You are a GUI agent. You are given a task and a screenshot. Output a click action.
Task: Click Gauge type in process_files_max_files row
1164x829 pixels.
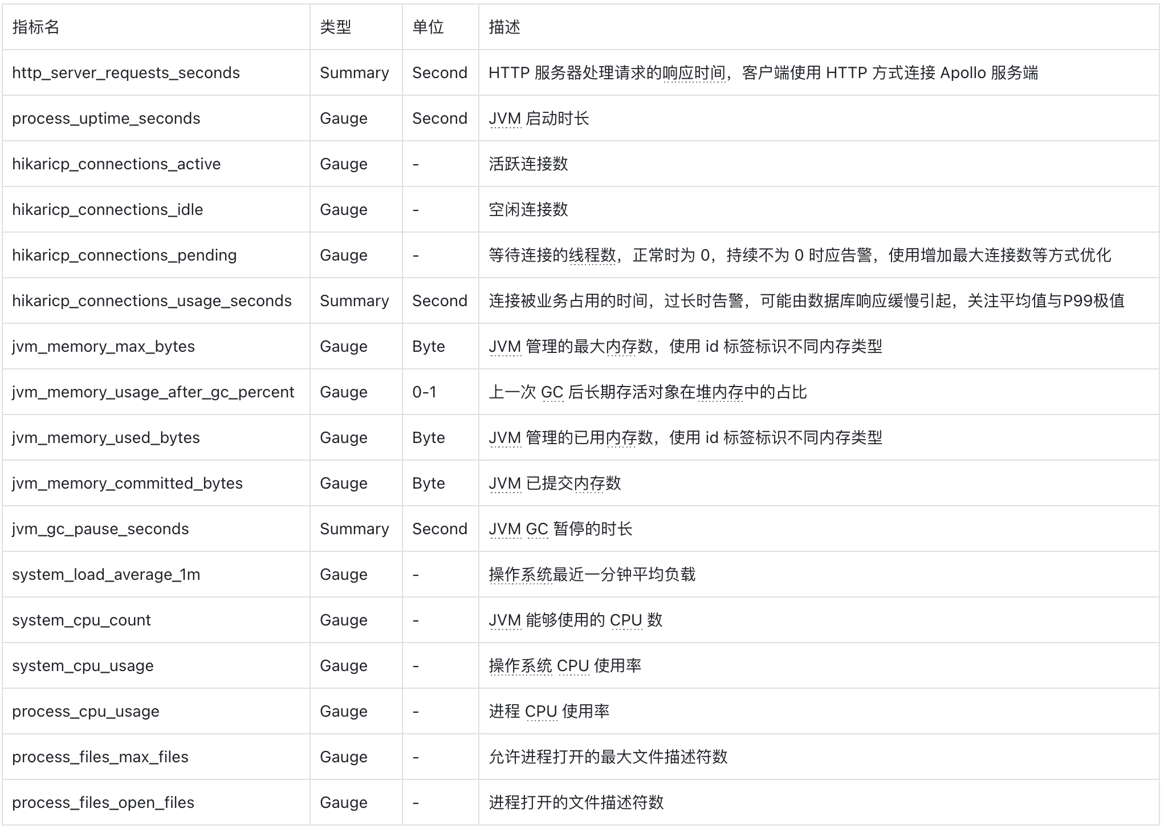[343, 757]
